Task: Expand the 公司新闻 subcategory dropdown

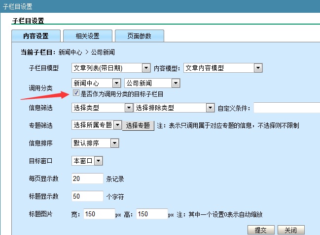Action: tap(151, 84)
